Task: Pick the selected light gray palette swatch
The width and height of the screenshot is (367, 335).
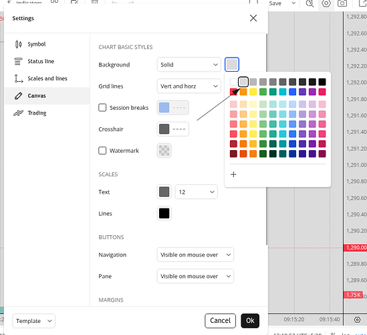Action: click(x=243, y=82)
